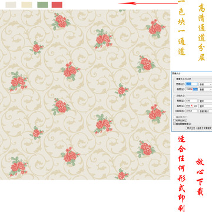Select the cream beige color swatch
Image resolution: width=212 pixels, height=212 pixels.
tap(26, 5)
